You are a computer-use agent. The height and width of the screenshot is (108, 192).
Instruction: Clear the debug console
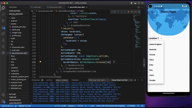[x=135, y=80]
